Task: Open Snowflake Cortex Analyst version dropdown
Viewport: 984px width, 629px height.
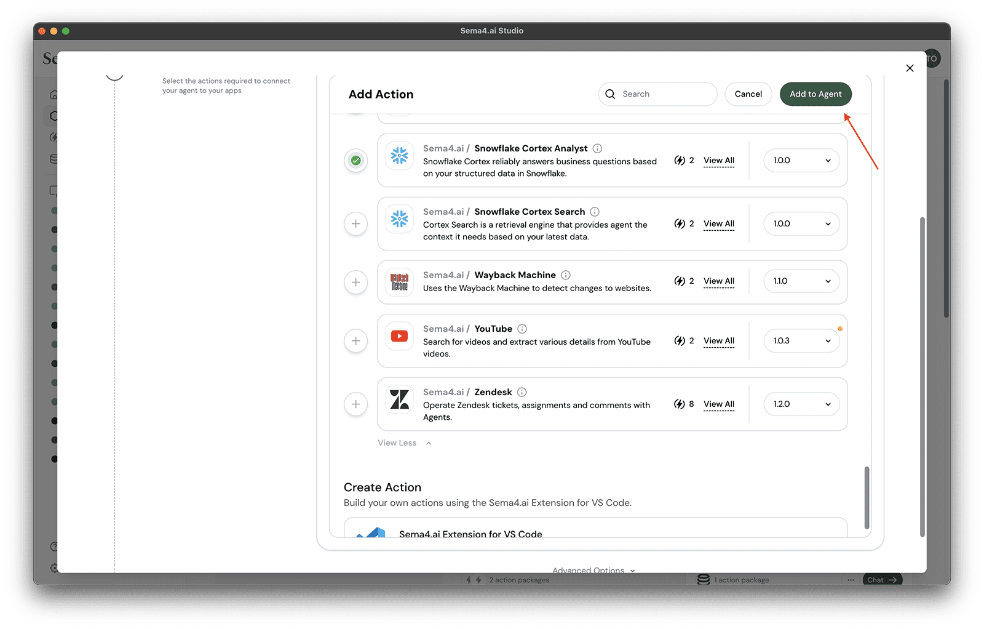Action: pyautogui.click(x=801, y=161)
